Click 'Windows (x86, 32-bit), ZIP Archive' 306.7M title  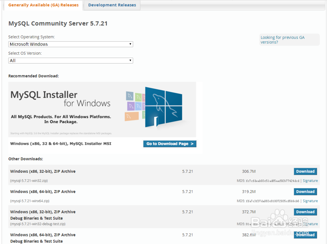[x=43, y=171]
